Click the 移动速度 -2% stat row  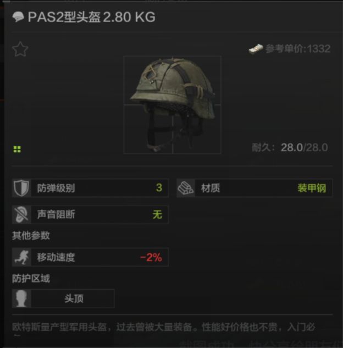tap(90, 257)
